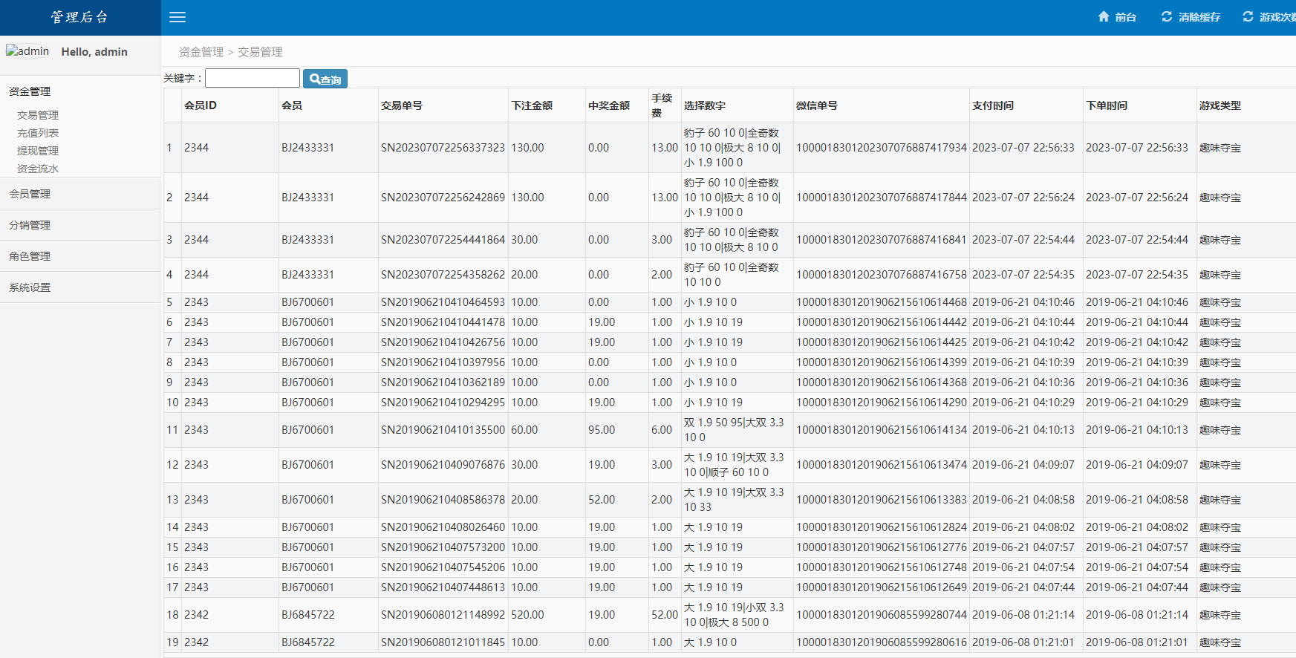Open 资金流水 in the sidebar
Screen dimensions: 1296x658
(38, 169)
